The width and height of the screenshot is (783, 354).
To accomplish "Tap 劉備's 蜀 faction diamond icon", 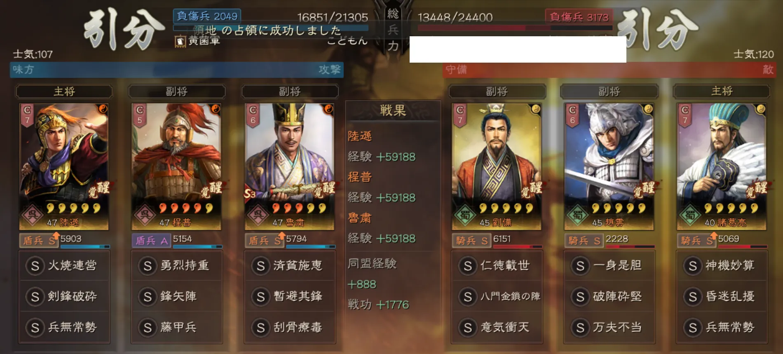I will (465, 215).
